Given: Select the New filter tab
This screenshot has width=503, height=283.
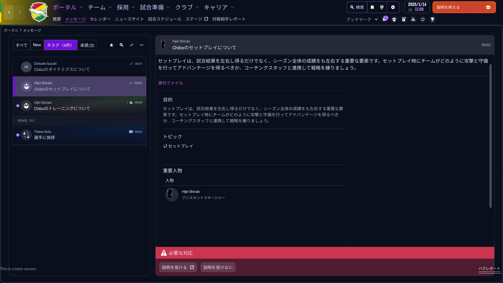Looking at the screenshot, I should point(37,45).
